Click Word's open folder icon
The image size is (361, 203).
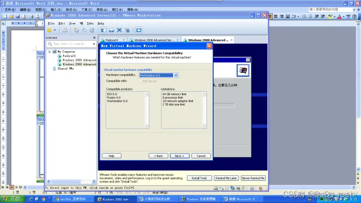click(11, 17)
